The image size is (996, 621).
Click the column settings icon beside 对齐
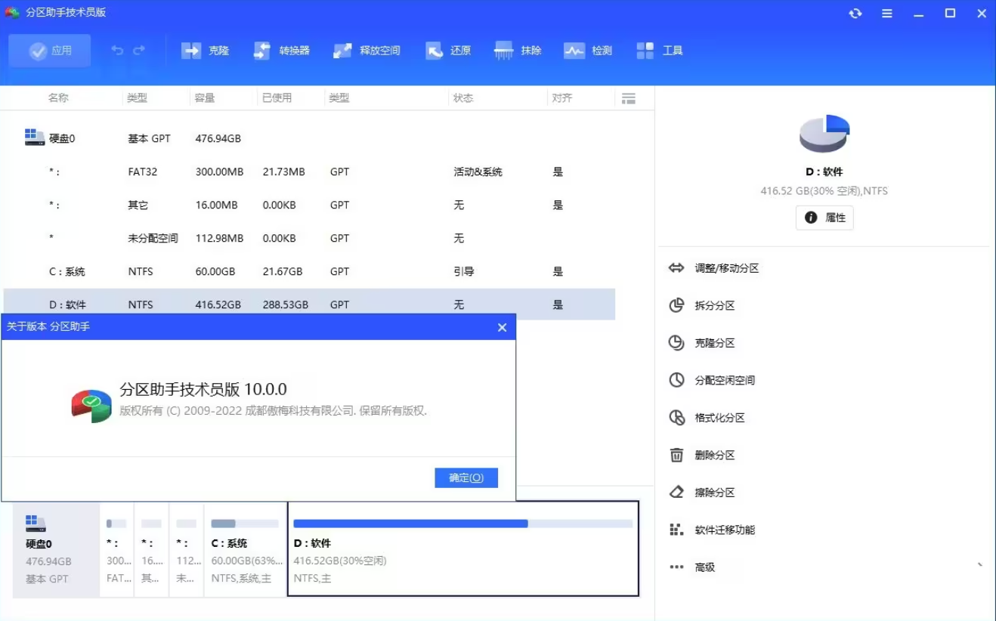pos(628,98)
